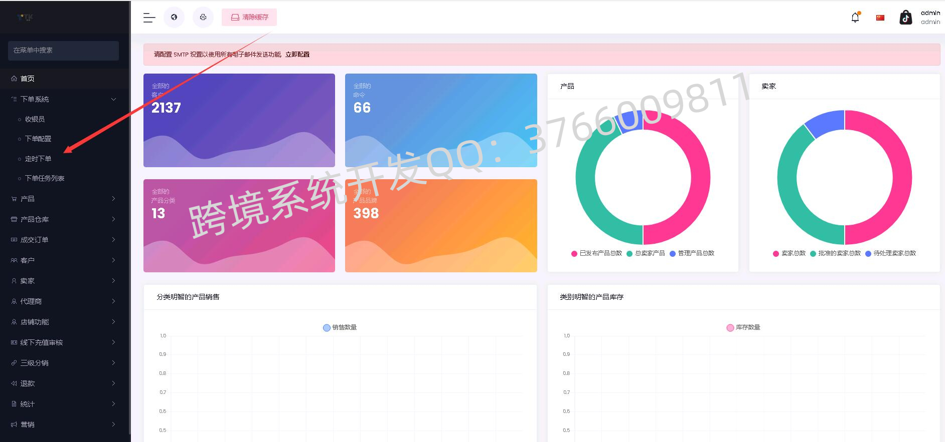The height and width of the screenshot is (442, 945).
Task: Toggle 总卖家产品 legend in 产品 chart
Action: tap(646, 253)
